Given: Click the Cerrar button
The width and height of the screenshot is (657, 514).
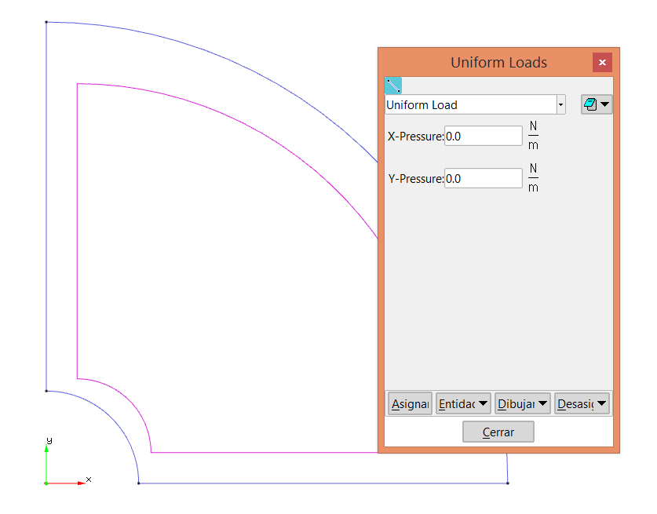Looking at the screenshot, I should tap(498, 432).
